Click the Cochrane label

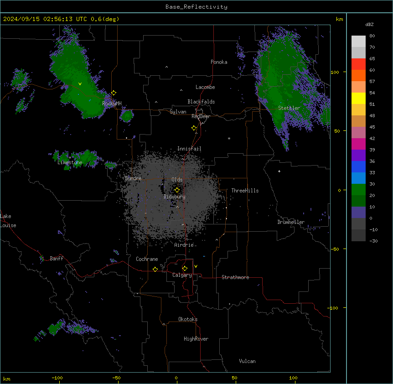click(147, 259)
